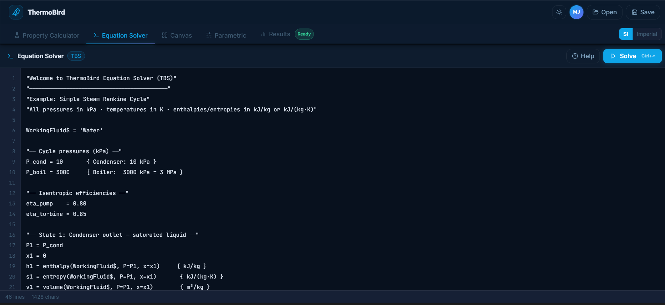Go to the Parametric tab
This screenshot has width=665, height=305.
click(226, 35)
